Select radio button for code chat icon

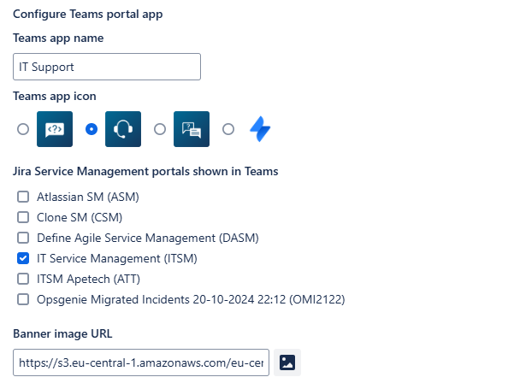click(x=23, y=129)
